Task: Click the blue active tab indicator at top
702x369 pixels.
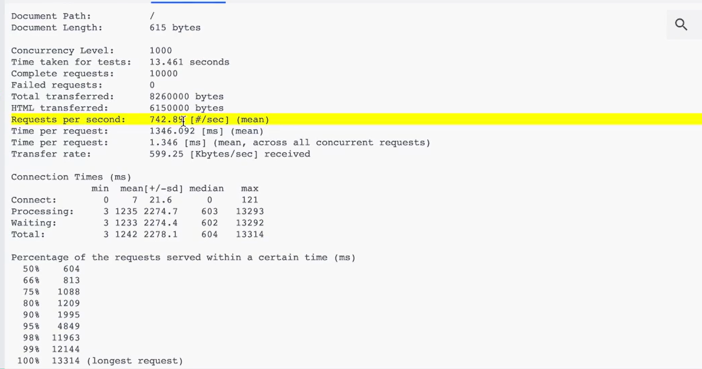Action: 188,2
